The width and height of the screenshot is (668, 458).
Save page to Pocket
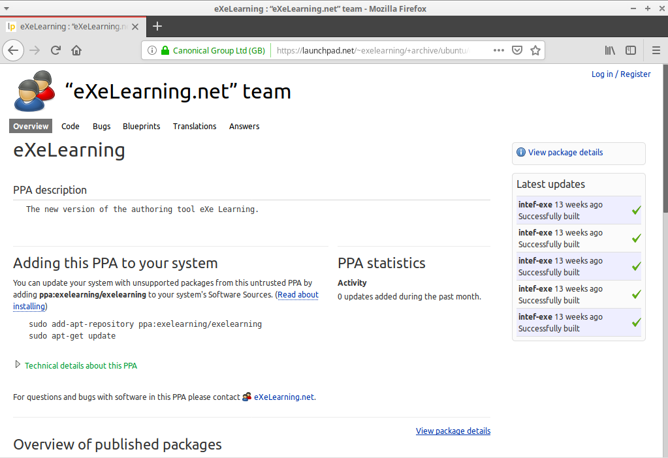517,51
